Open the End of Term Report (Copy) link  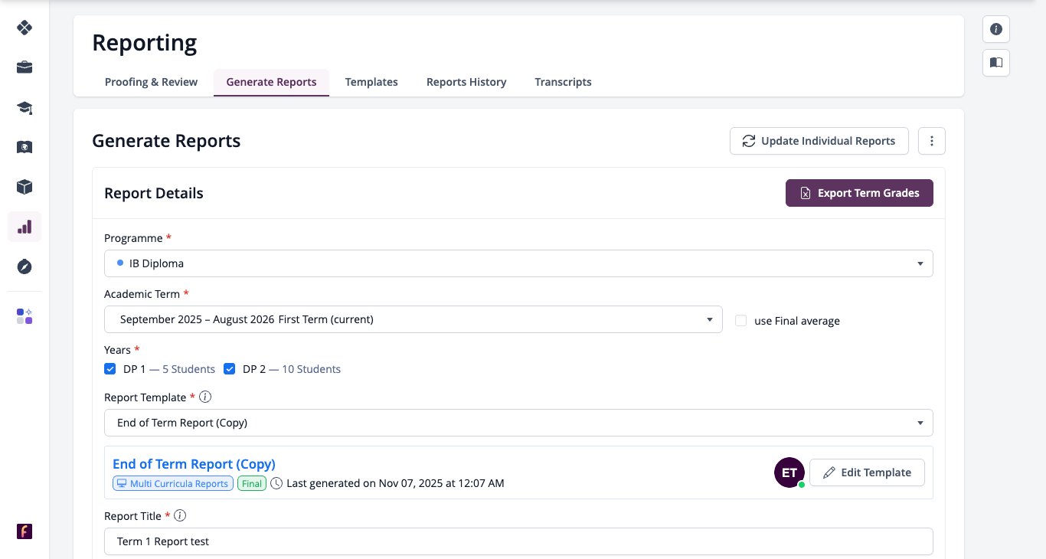click(x=194, y=464)
